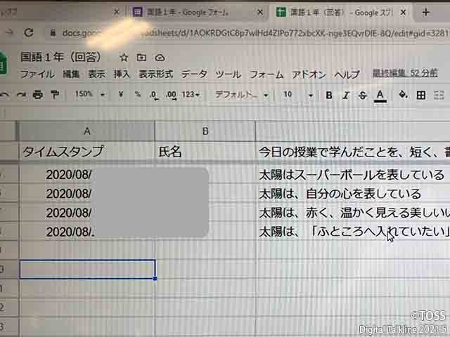The width and height of the screenshot is (450, 337).
Task: Open the text color picker
Action: [380, 95]
